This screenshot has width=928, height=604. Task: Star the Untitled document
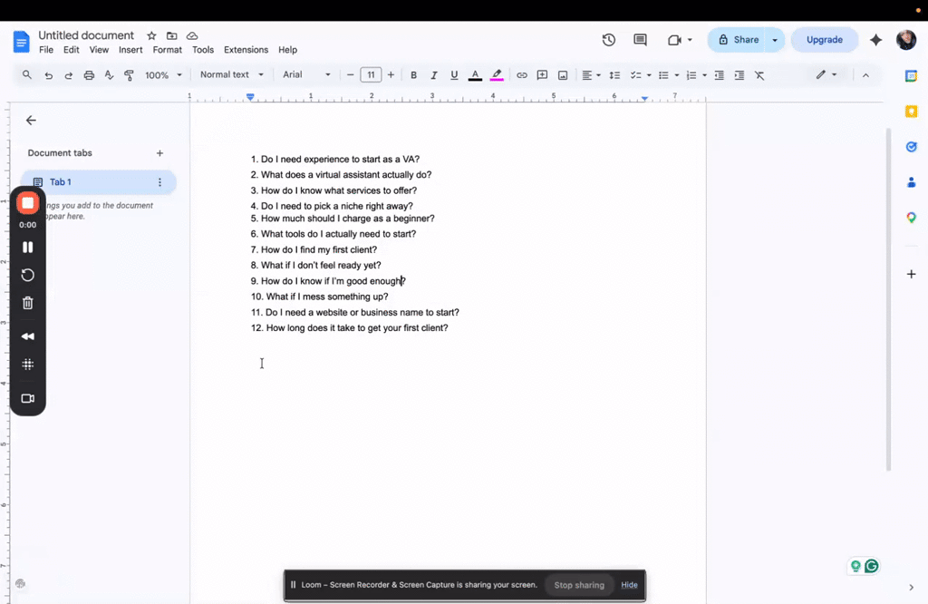pos(151,35)
